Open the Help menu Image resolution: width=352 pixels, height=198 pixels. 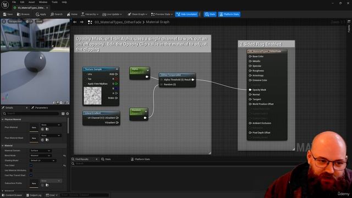64,2
